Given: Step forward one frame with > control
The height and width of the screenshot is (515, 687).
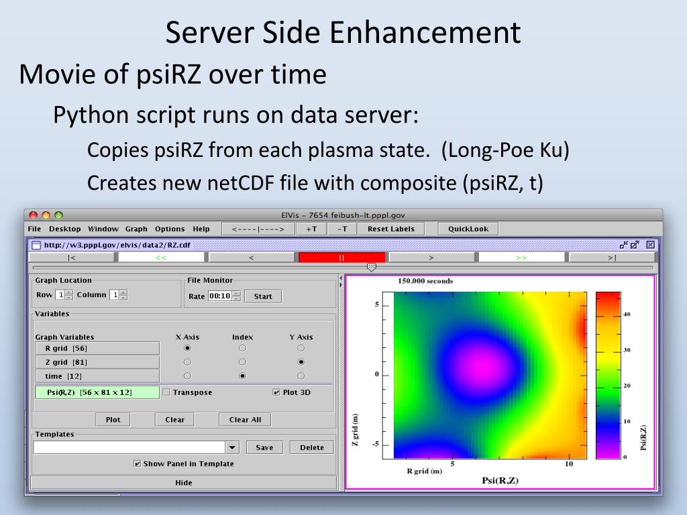Looking at the screenshot, I should pos(431,257).
